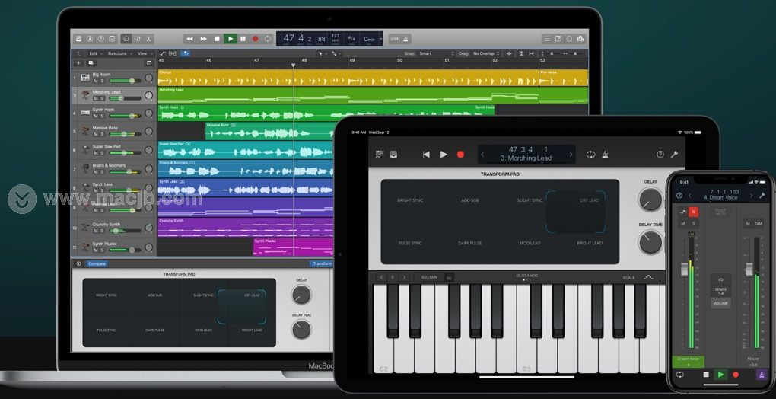Click the Big Room pan knob
The height and width of the screenshot is (399, 776).
pos(149,78)
